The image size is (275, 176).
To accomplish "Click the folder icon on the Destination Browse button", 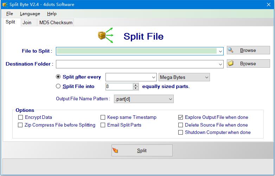I will [230, 63].
